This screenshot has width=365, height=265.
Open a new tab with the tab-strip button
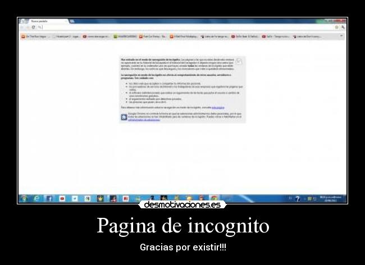(x=72, y=21)
